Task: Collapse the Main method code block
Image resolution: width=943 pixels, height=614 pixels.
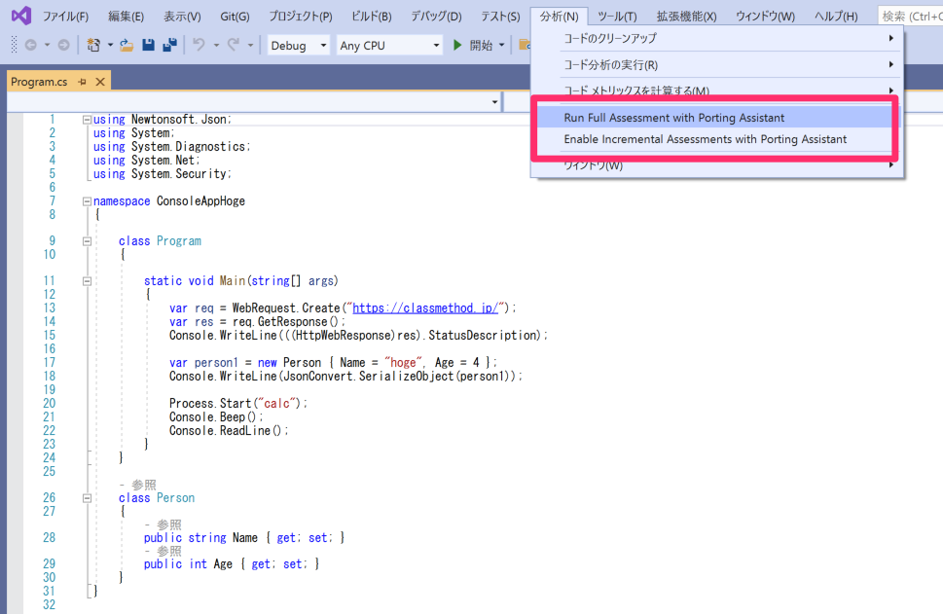Action: (87, 279)
